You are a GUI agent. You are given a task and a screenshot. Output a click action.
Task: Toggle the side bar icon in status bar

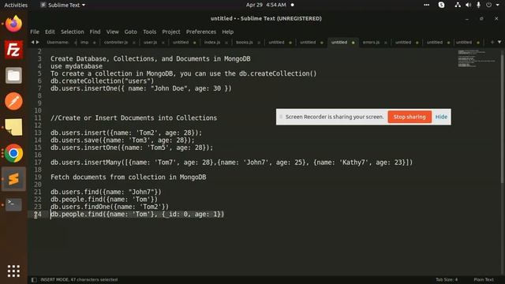coord(34,280)
